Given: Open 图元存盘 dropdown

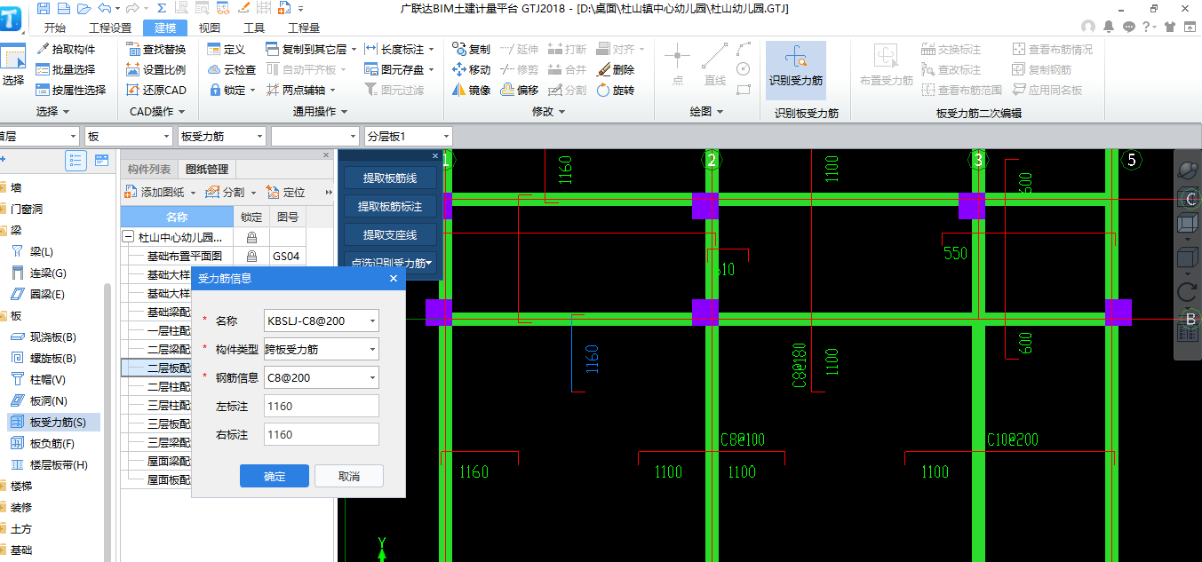Looking at the screenshot, I should 431,69.
